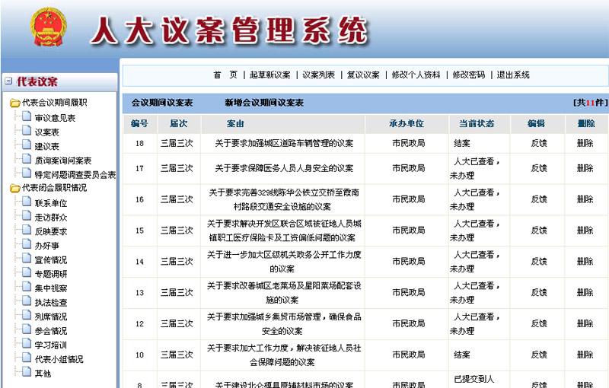
Task: Click 反馈 for proposal number 18
Action: click(x=538, y=143)
